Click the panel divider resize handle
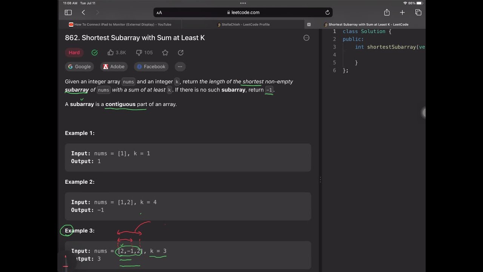 click(320, 180)
